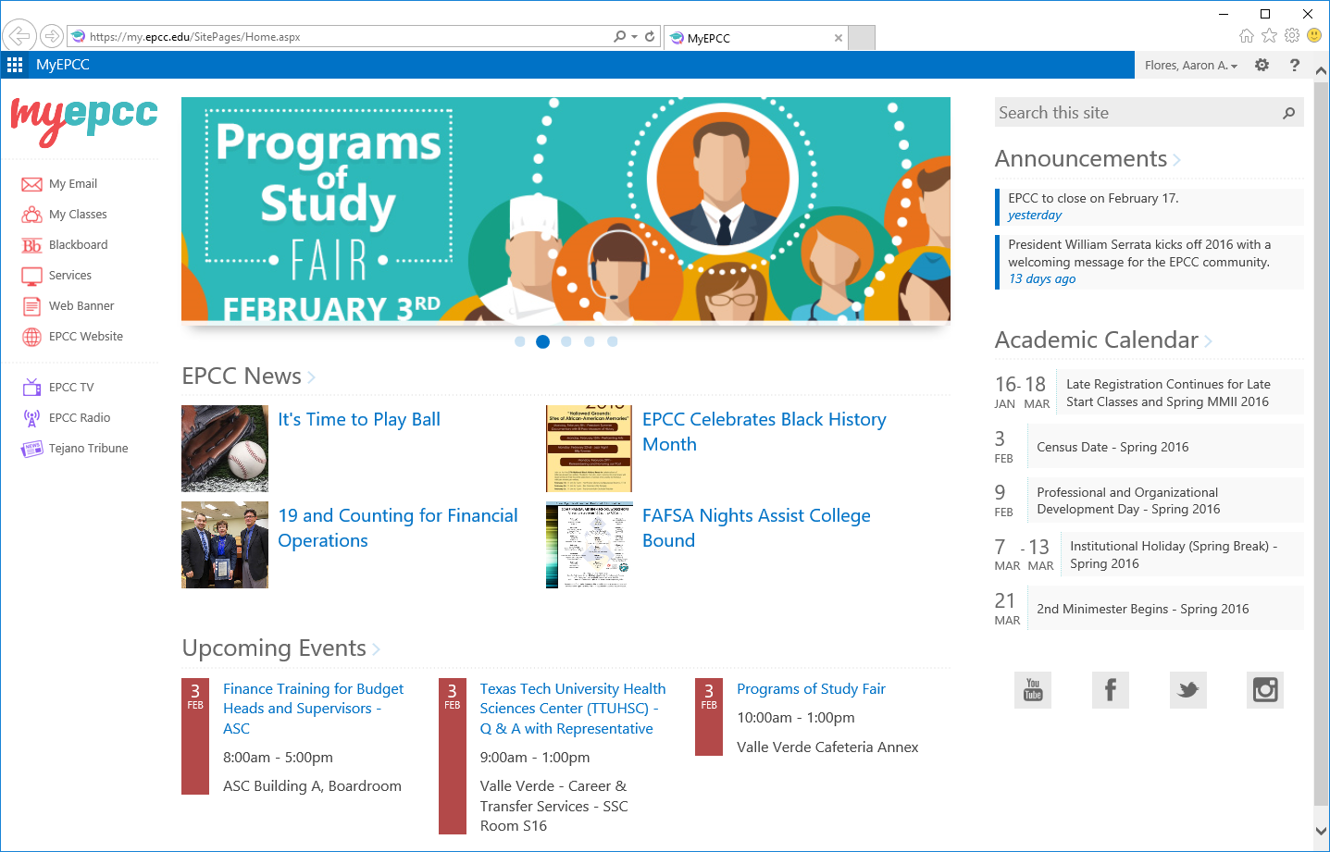Expand the Upcoming Events chevron

point(376,649)
